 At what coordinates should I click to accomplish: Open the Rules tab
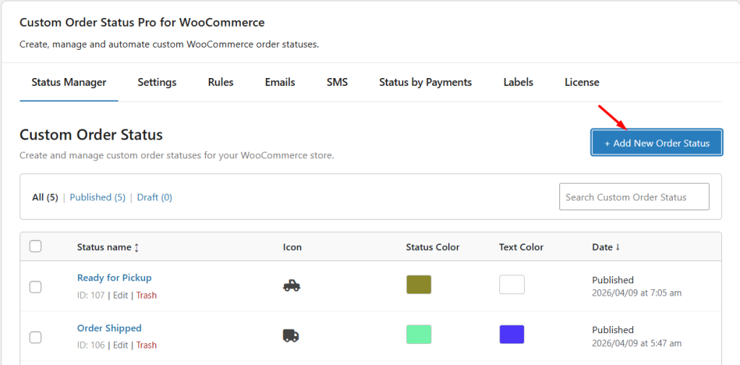pos(220,82)
